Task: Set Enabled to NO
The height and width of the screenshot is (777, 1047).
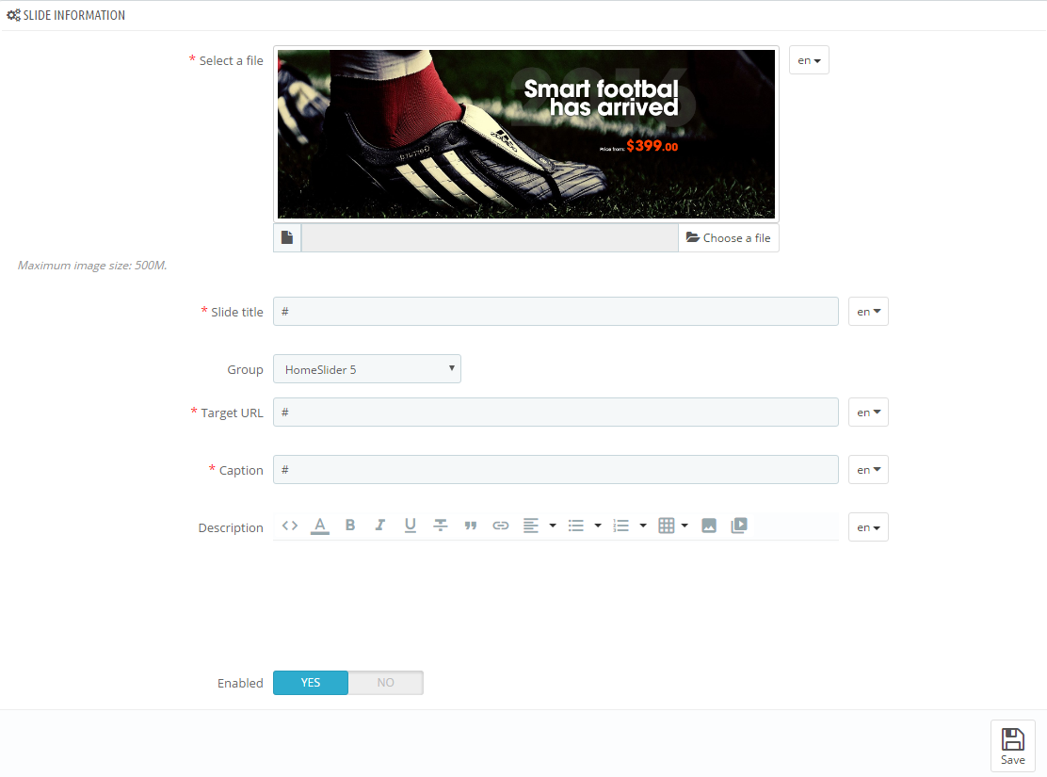Action: 386,683
